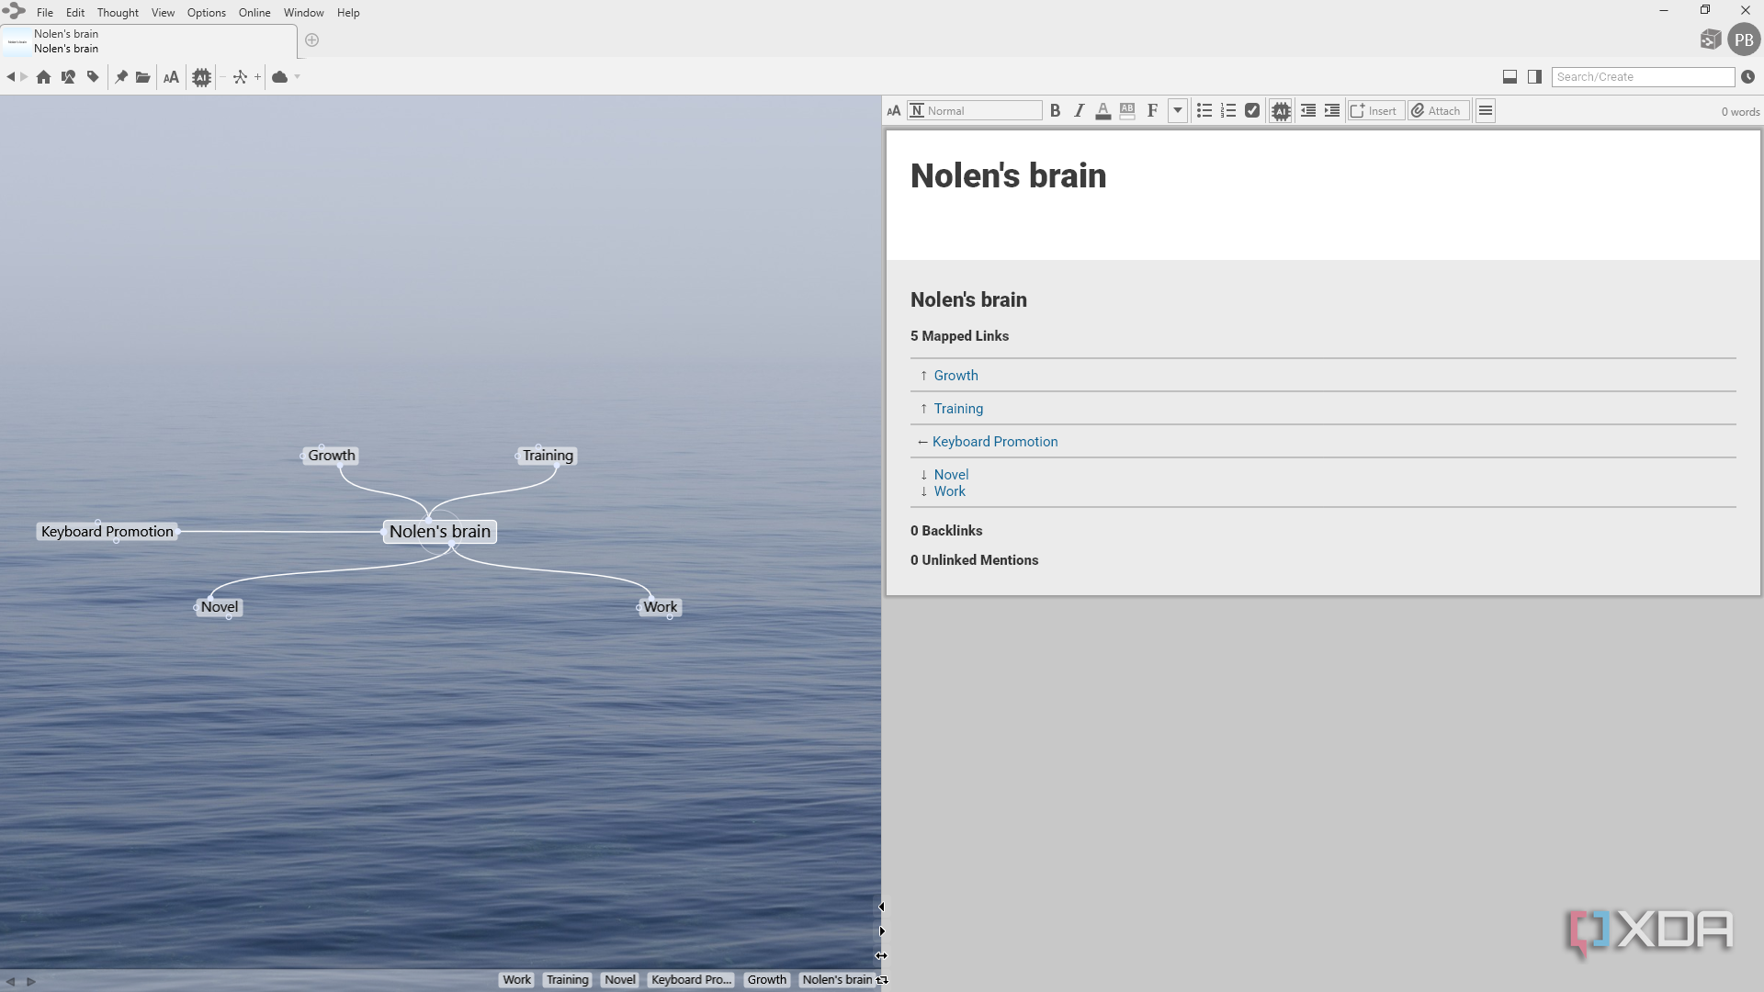Open the folder icon in toolbar

coord(142,77)
